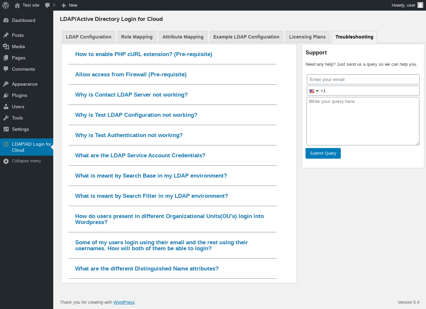The height and width of the screenshot is (309, 426).
Task: Click the comments bubble icon in admin bar
Action: [x=48, y=5]
